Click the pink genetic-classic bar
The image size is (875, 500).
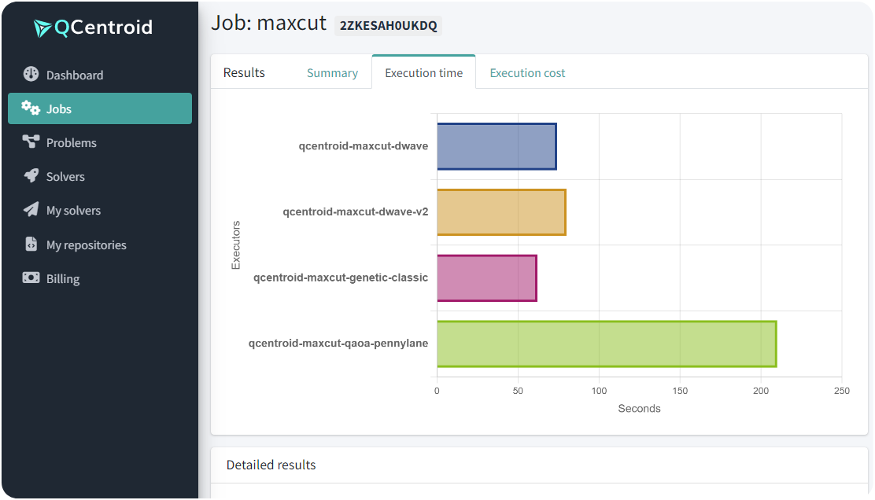(x=486, y=278)
